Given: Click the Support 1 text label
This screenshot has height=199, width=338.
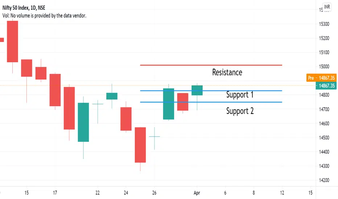Looking at the screenshot, I should 240,95.
